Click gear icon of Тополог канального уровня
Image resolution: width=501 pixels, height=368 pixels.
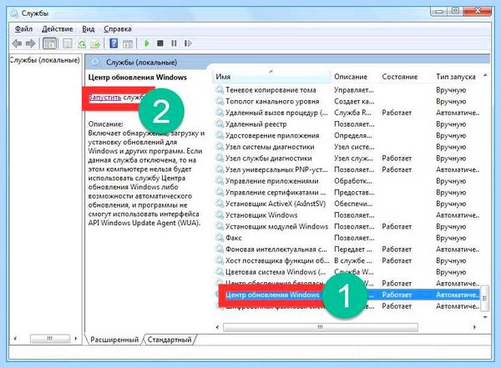220,101
